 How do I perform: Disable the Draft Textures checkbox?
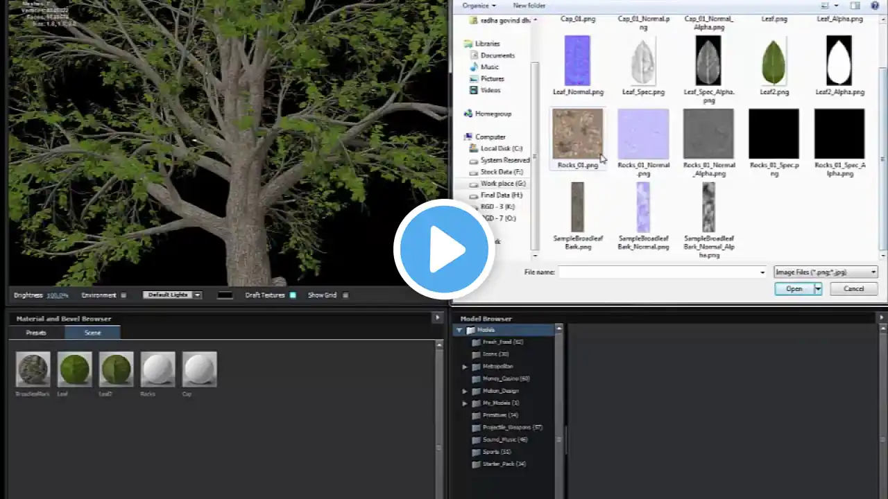click(x=293, y=295)
